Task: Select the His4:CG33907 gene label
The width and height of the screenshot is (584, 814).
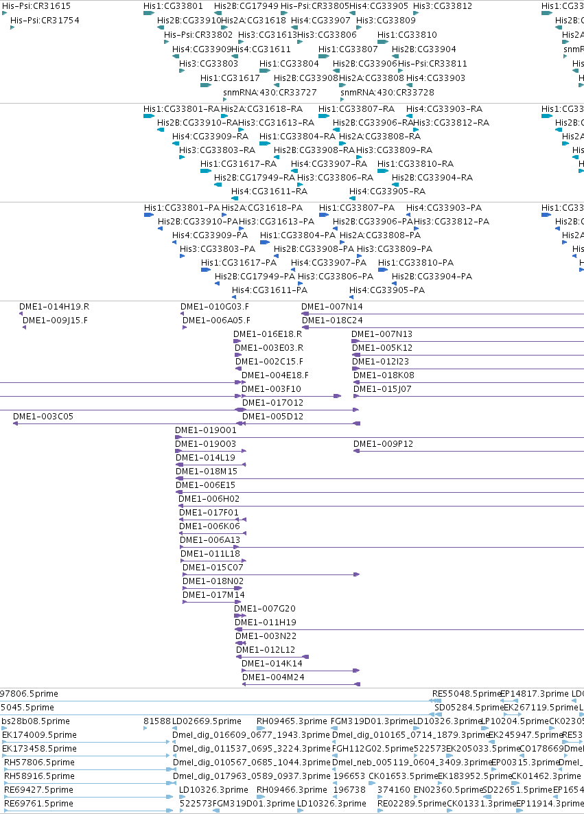Action: [320, 20]
